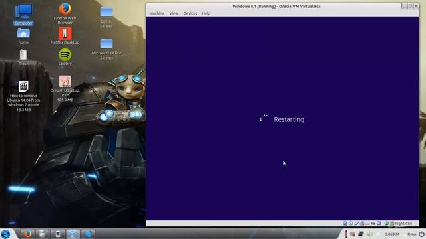Image resolution: width=426 pixels, height=239 pixels.
Task: Open the volume control tray icon
Action: coord(369,234)
